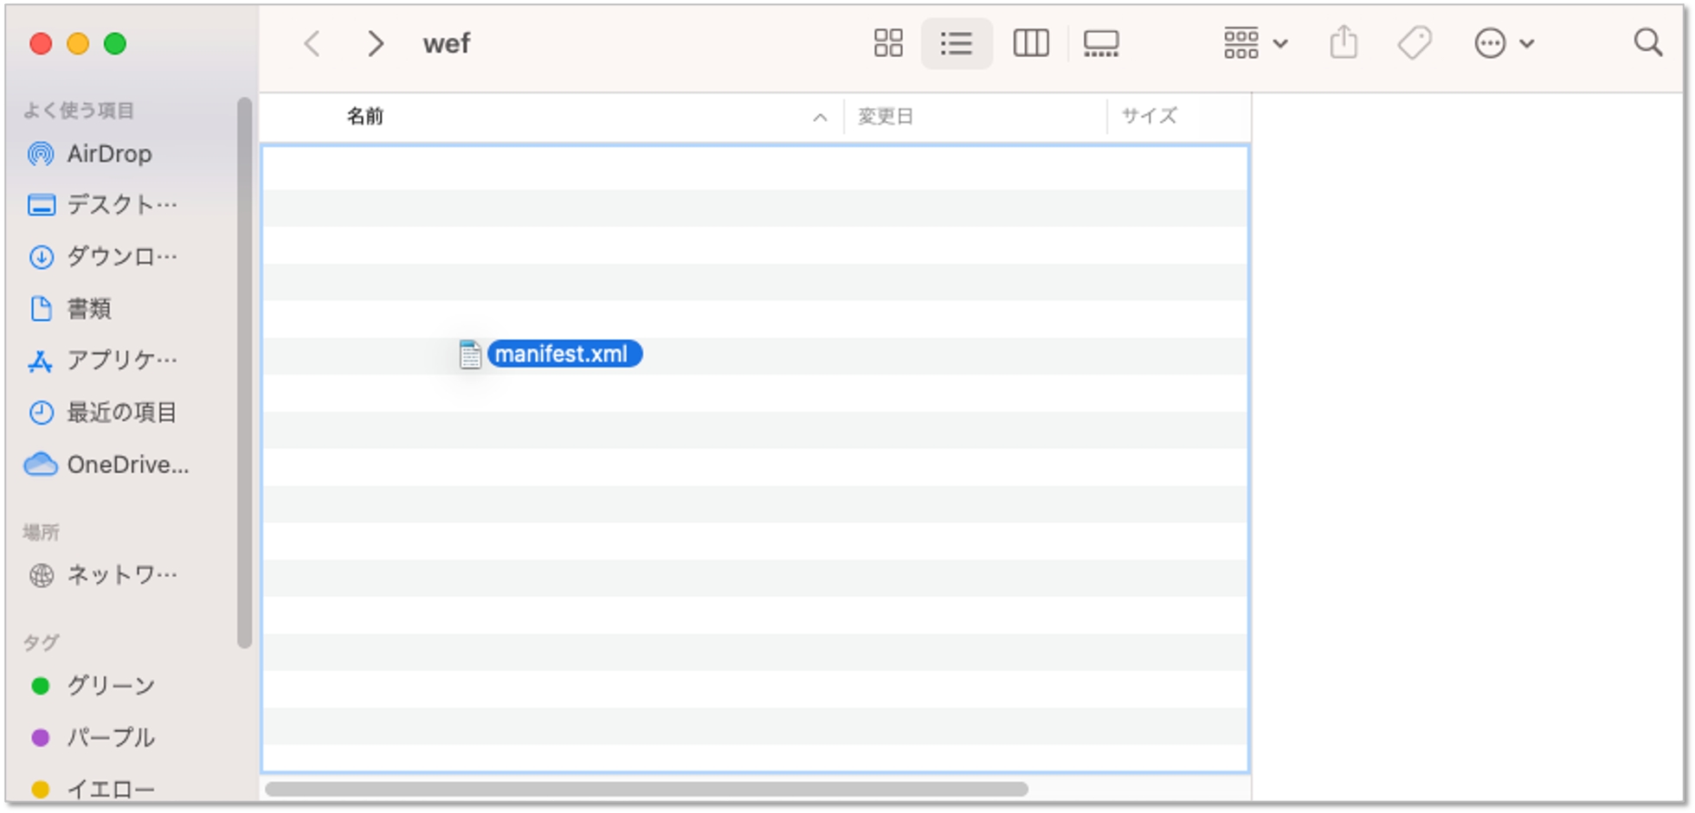The width and height of the screenshot is (1695, 813).
Task: Select the manifest.xml file
Action: (562, 355)
